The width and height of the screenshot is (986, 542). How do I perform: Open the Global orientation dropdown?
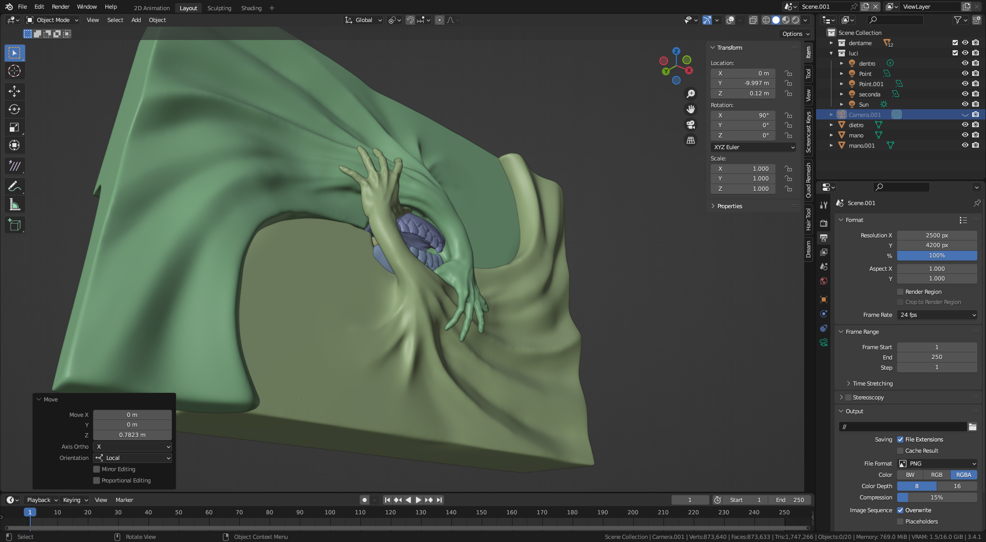[x=364, y=20]
